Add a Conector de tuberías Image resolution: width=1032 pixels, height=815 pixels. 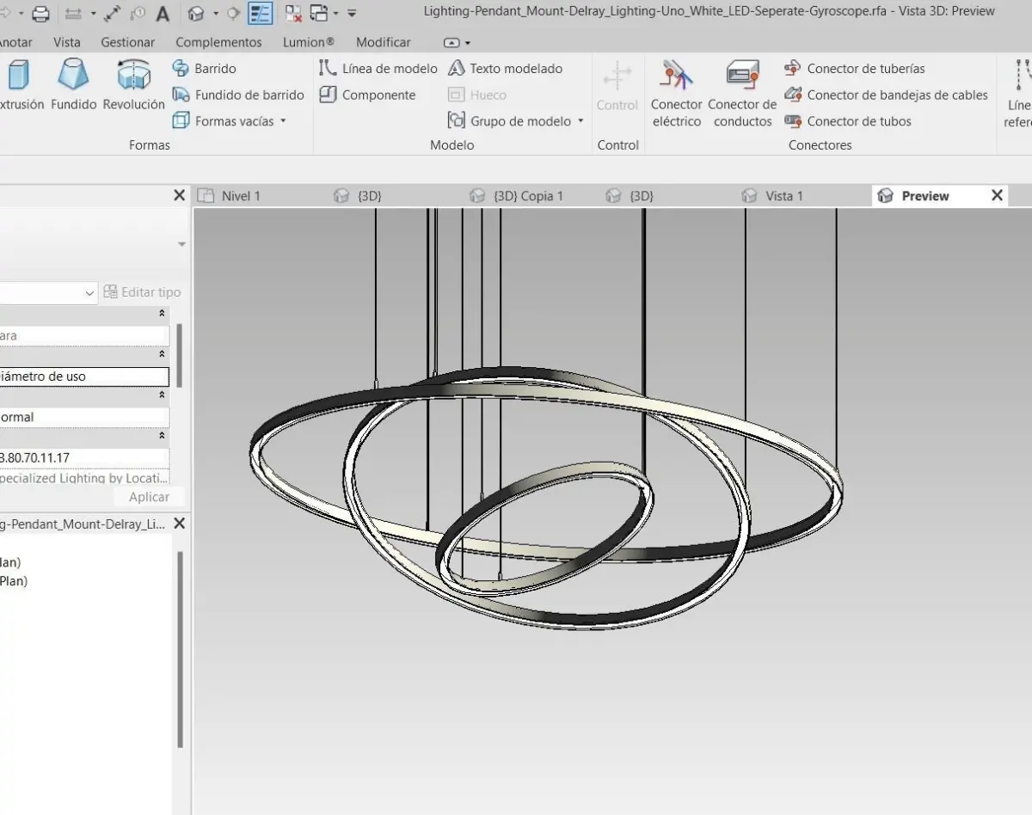(855, 68)
